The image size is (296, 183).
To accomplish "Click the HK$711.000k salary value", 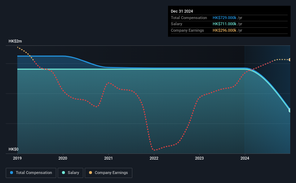I will tap(225, 24).
